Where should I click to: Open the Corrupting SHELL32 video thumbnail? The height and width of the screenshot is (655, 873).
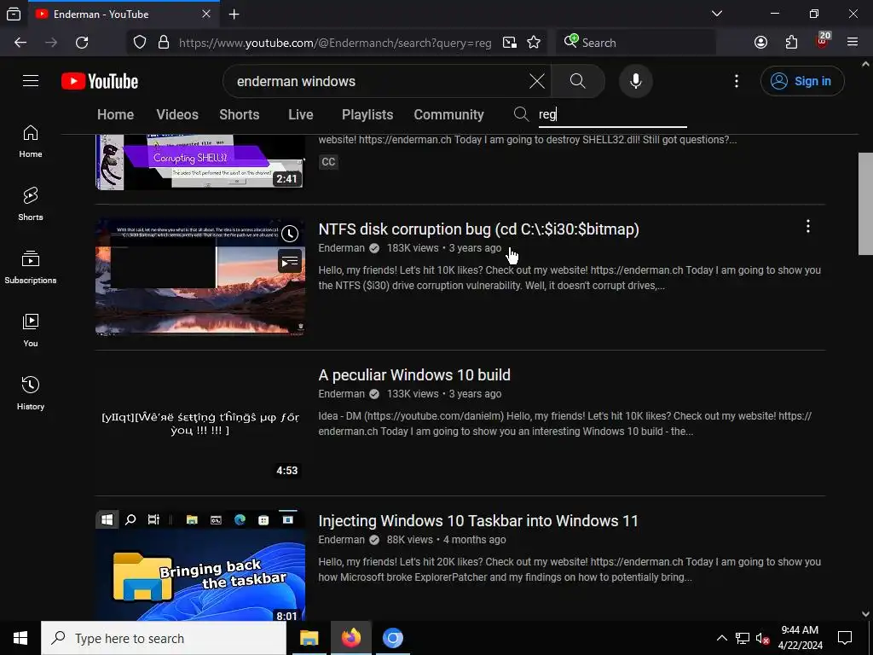[200, 162]
